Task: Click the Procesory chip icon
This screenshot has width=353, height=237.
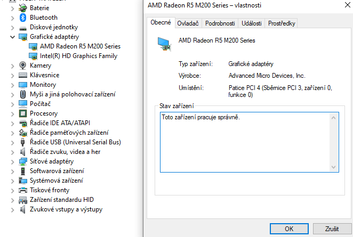Action: 23,113
